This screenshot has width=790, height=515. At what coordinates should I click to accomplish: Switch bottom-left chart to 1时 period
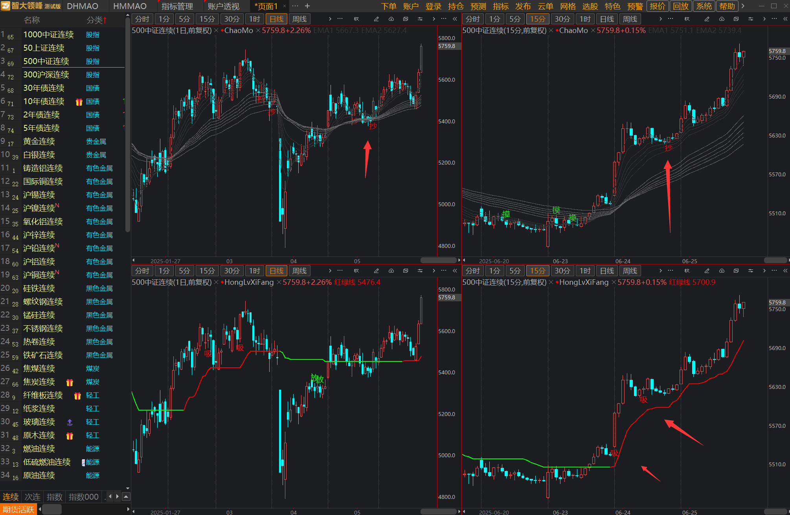pyautogui.click(x=255, y=271)
